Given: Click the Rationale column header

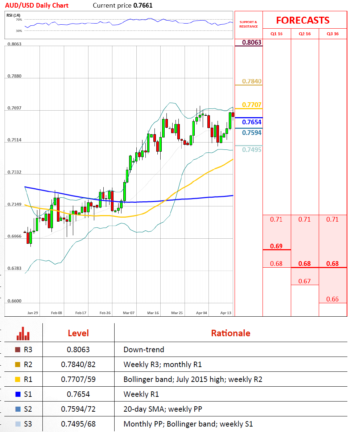Looking at the screenshot, I should click(231, 333).
